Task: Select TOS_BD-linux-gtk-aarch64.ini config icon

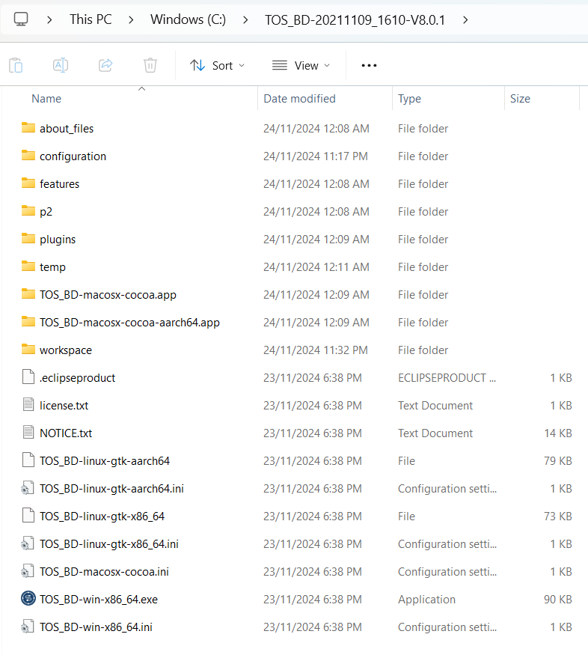Action: (28, 488)
